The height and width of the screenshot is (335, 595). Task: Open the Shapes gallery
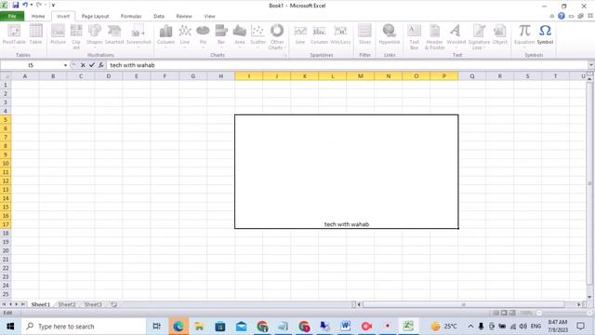coord(95,35)
